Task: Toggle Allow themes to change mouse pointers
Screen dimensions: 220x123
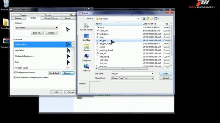Action: (x=14, y=77)
